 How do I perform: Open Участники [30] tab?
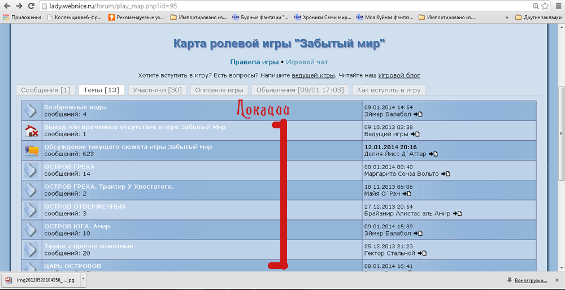[x=158, y=90]
